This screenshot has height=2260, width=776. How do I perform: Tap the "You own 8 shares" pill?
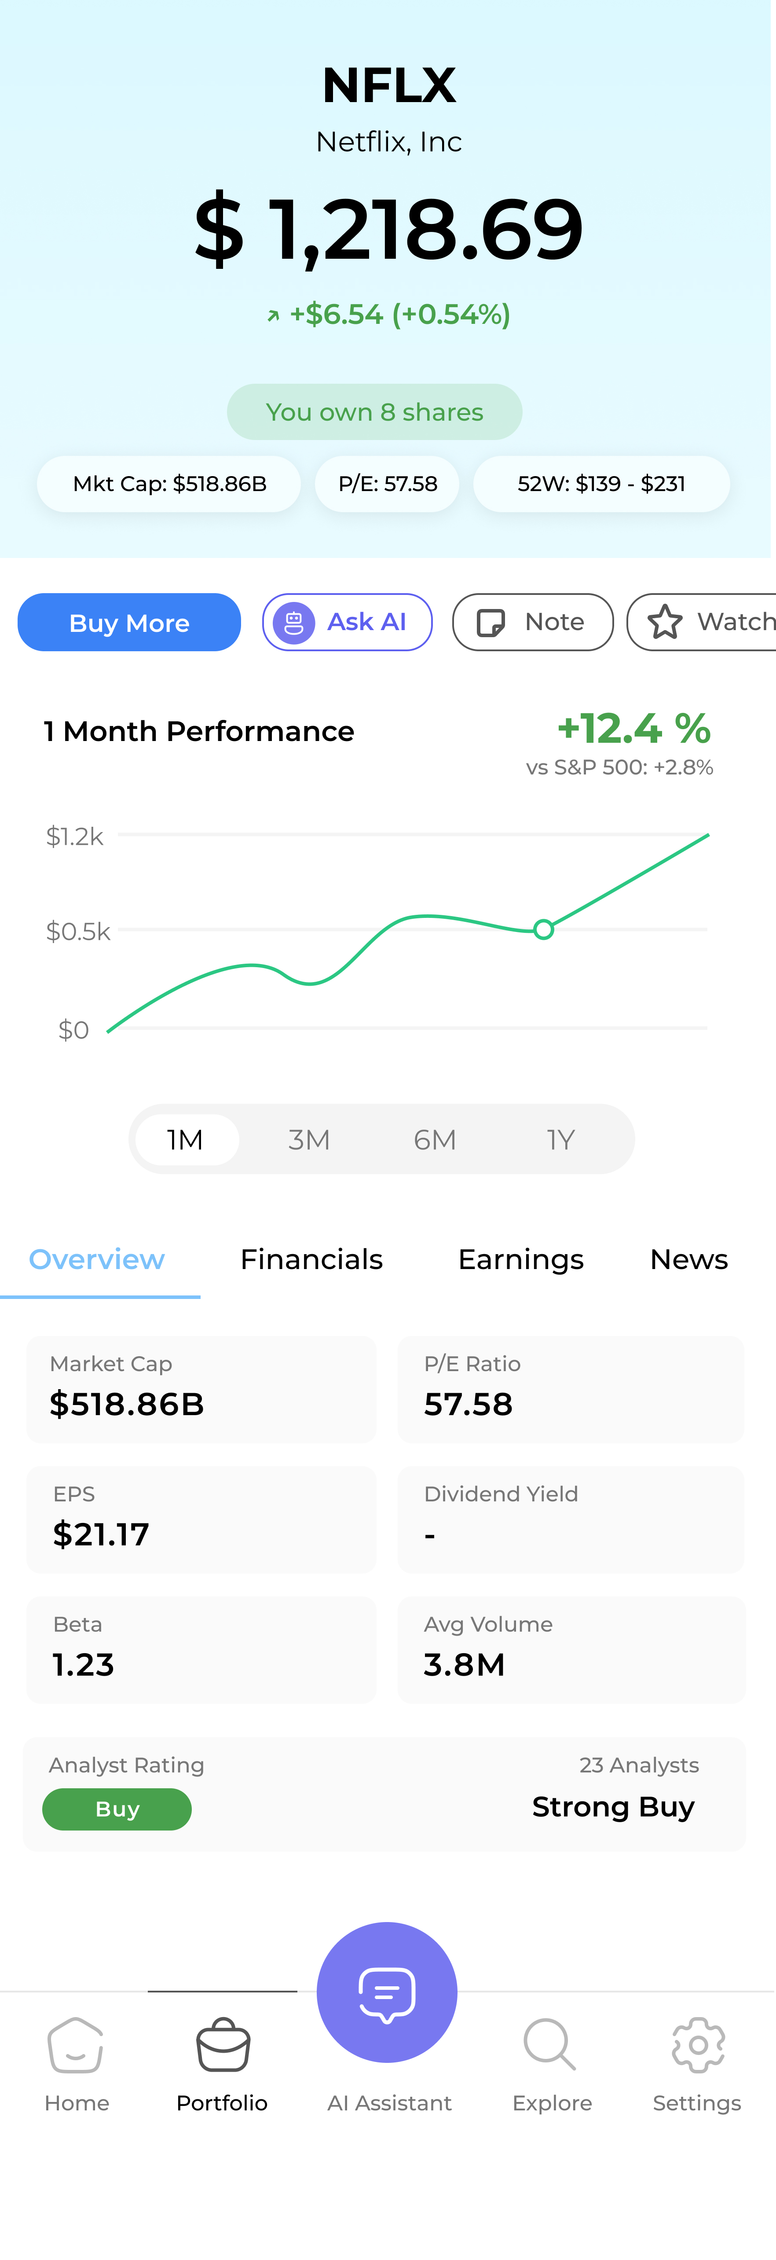point(374,412)
